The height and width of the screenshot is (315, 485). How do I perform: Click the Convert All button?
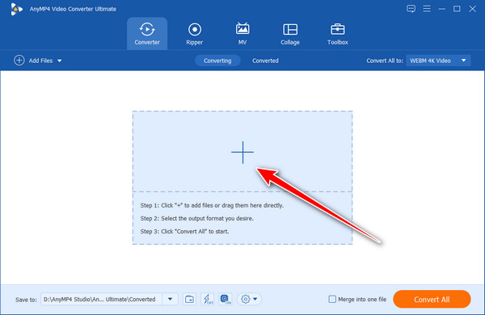click(x=432, y=299)
